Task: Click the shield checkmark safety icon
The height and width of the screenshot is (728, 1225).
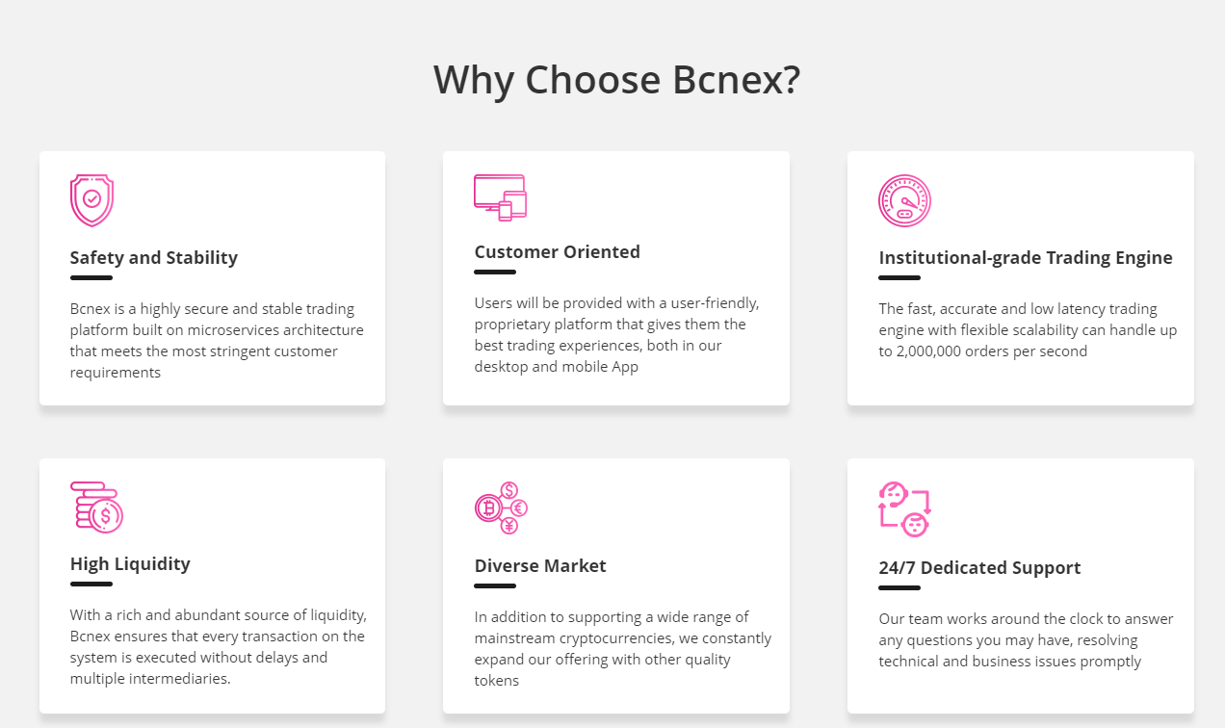Action: tap(91, 200)
